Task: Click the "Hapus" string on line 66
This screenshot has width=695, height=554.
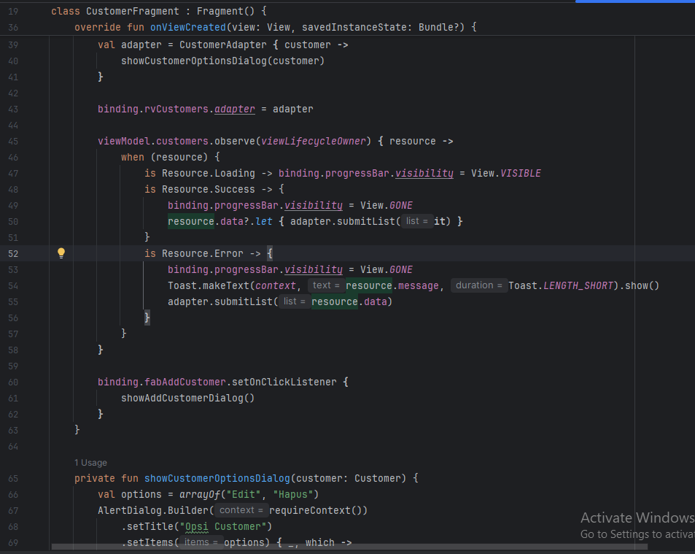Action: 293,494
